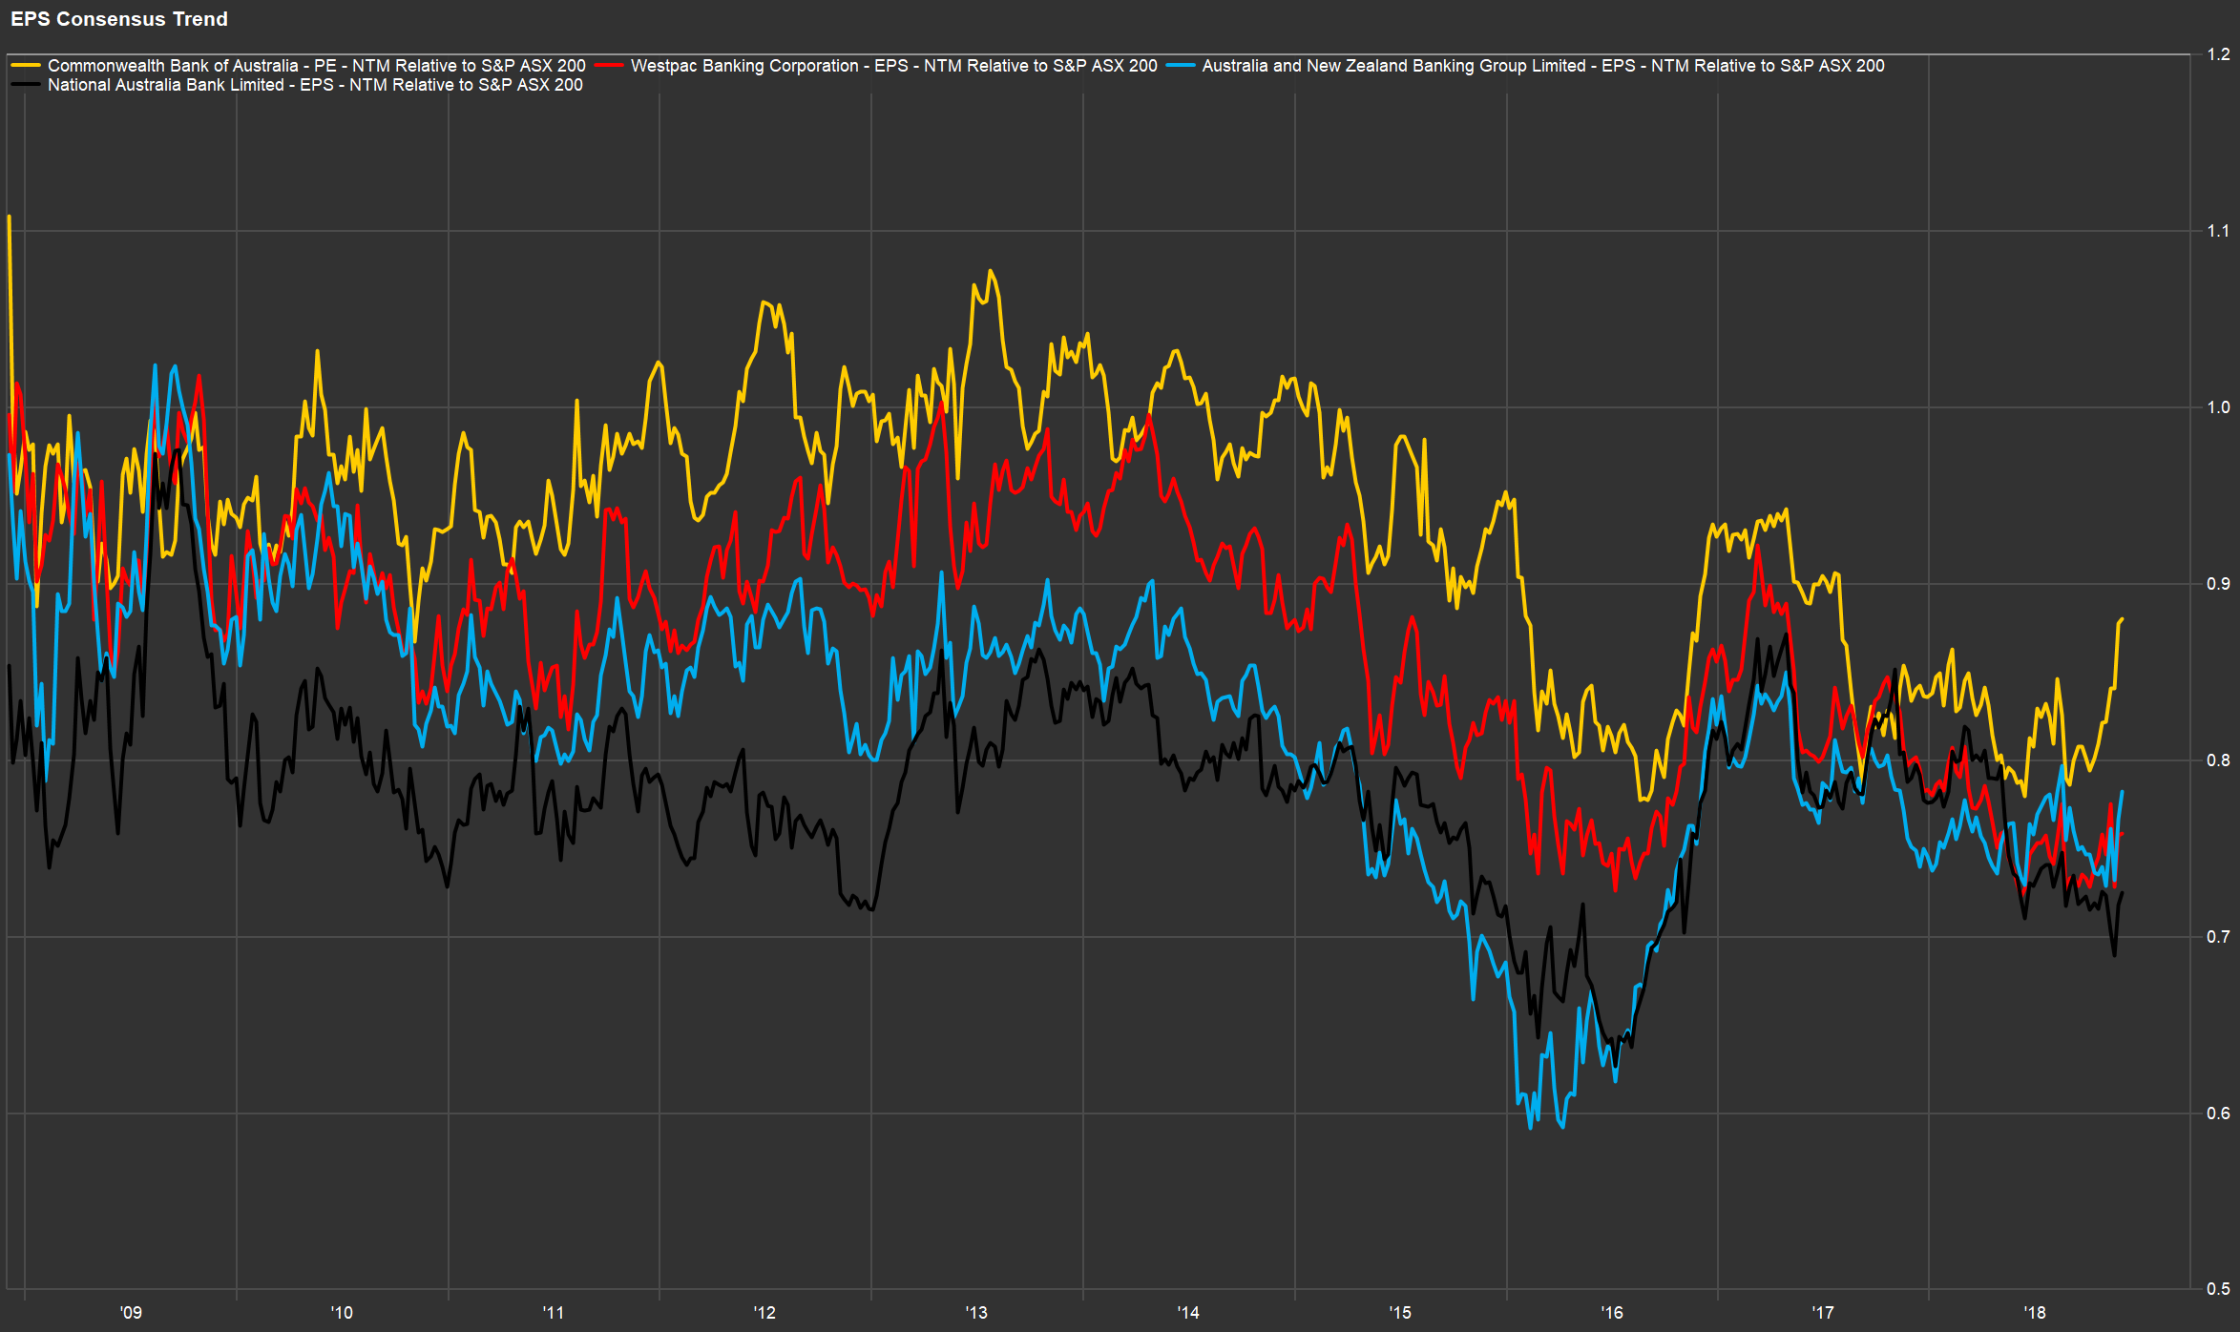This screenshot has height=1332, width=2240.
Task: Click the '18 x-axis year label
Action: (x=2035, y=1313)
